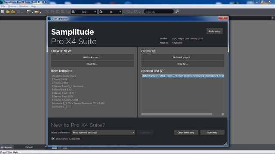Select the Mastering Demo recent file entry
Viewport: 275px width, 154px height.
[x=183, y=76]
